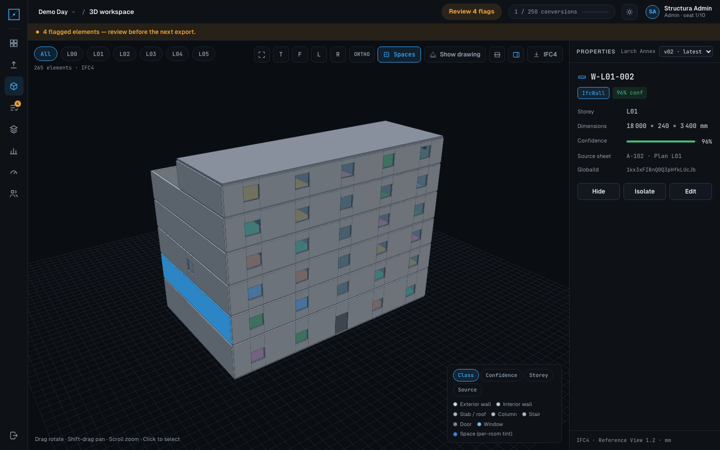Click the section cut split icon
Viewport: 720px width, 450px height.
497,54
